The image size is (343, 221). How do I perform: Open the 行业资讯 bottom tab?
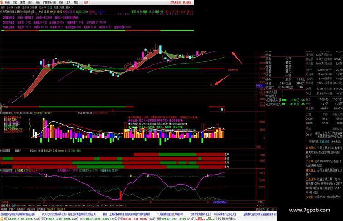coord(61,209)
